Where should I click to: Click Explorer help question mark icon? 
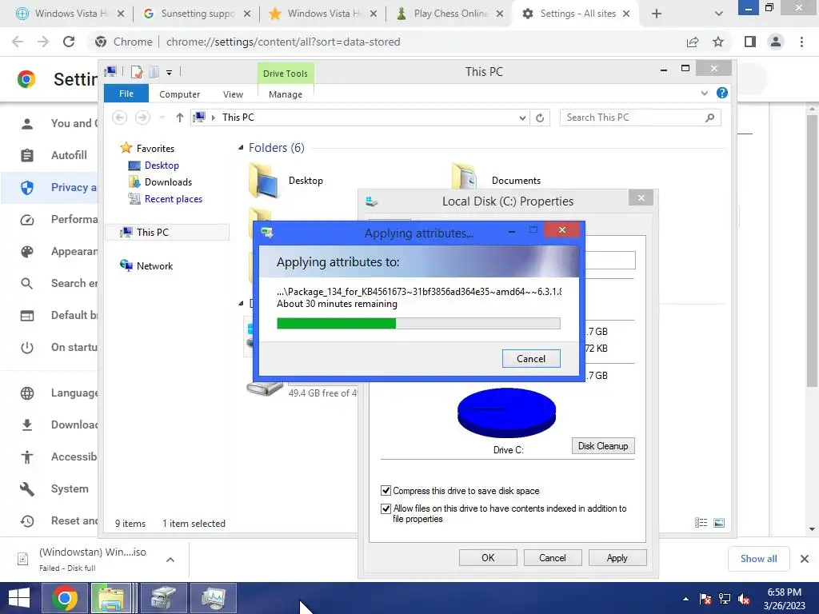coord(722,93)
